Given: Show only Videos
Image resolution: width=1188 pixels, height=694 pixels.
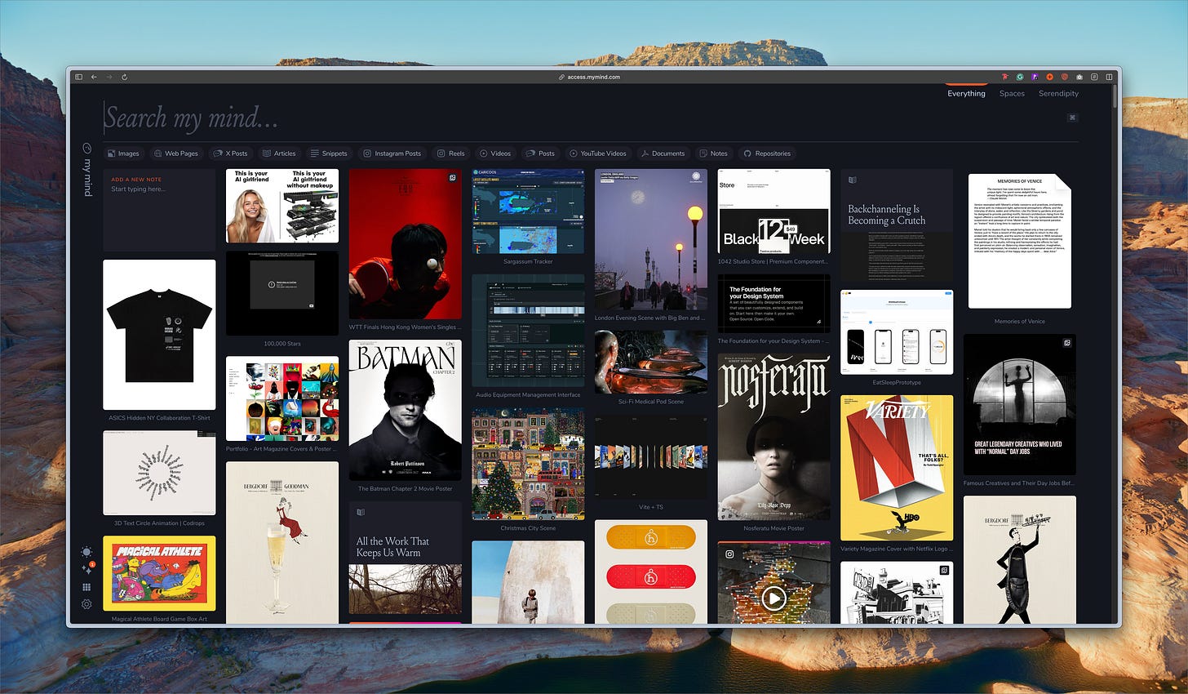Looking at the screenshot, I should (495, 153).
